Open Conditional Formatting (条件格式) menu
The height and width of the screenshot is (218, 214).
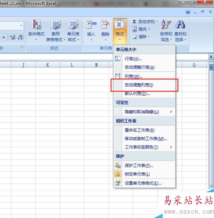pyautogui.click(x=36, y=30)
